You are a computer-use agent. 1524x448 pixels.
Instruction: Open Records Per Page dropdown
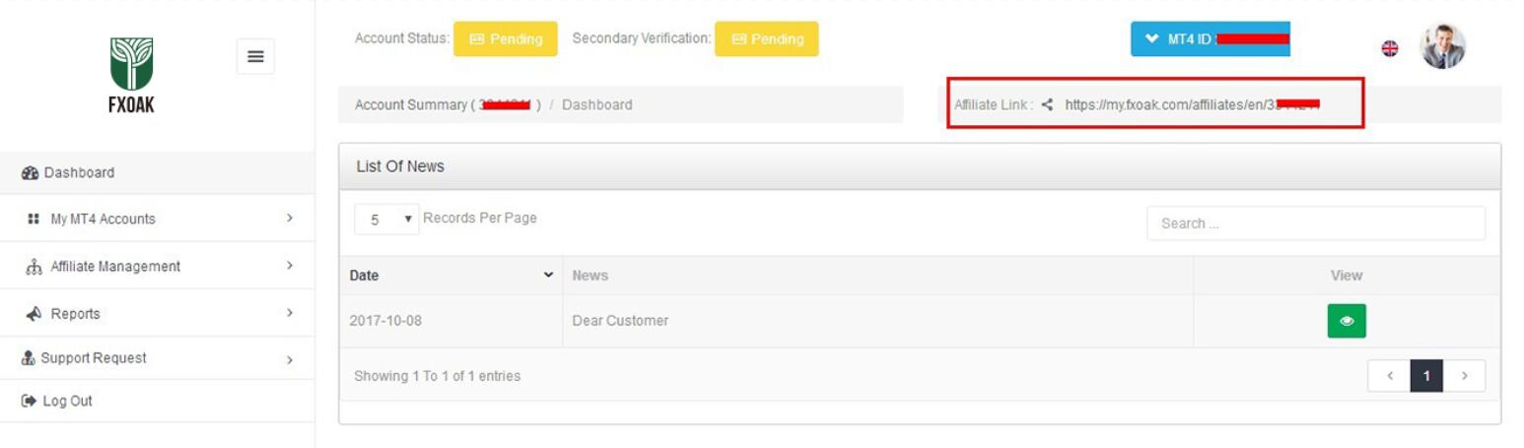pyautogui.click(x=386, y=220)
